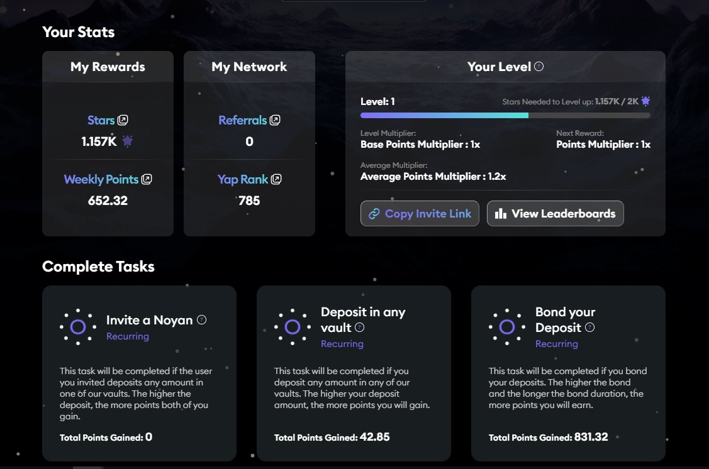Click the star icon next to 2K

pyautogui.click(x=645, y=101)
